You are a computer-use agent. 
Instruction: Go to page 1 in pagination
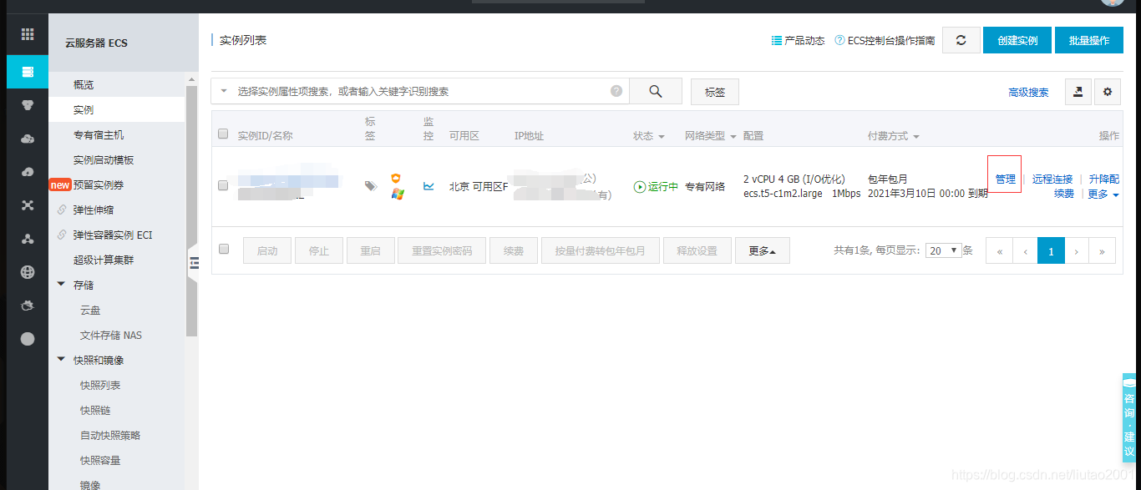pyautogui.click(x=1051, y=250)
